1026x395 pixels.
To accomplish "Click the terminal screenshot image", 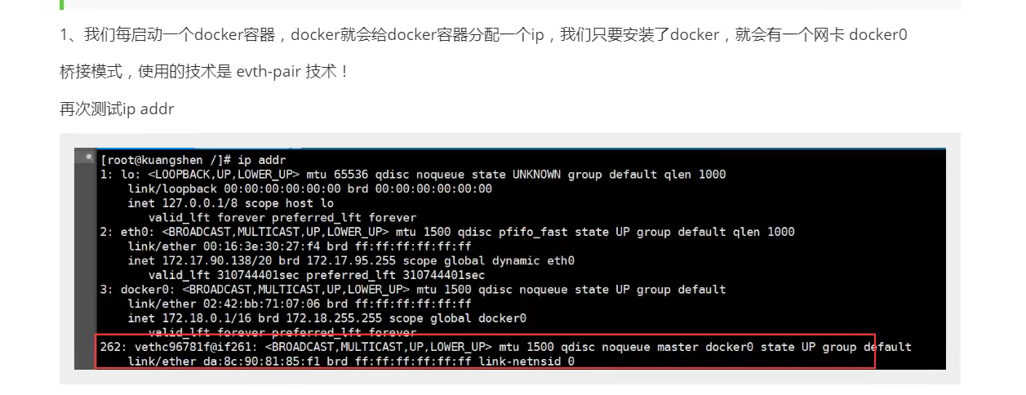I will tap(510, 259).
